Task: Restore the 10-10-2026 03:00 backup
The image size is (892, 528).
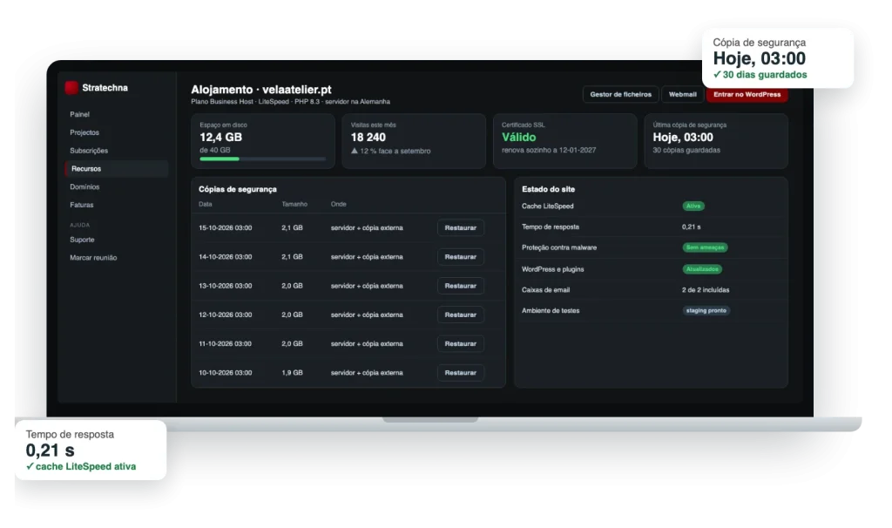Action: 460,373
